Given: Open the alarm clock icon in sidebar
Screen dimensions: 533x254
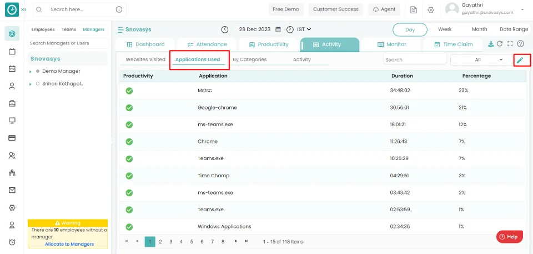Looking at the screenshot, I should coord(12,242).
